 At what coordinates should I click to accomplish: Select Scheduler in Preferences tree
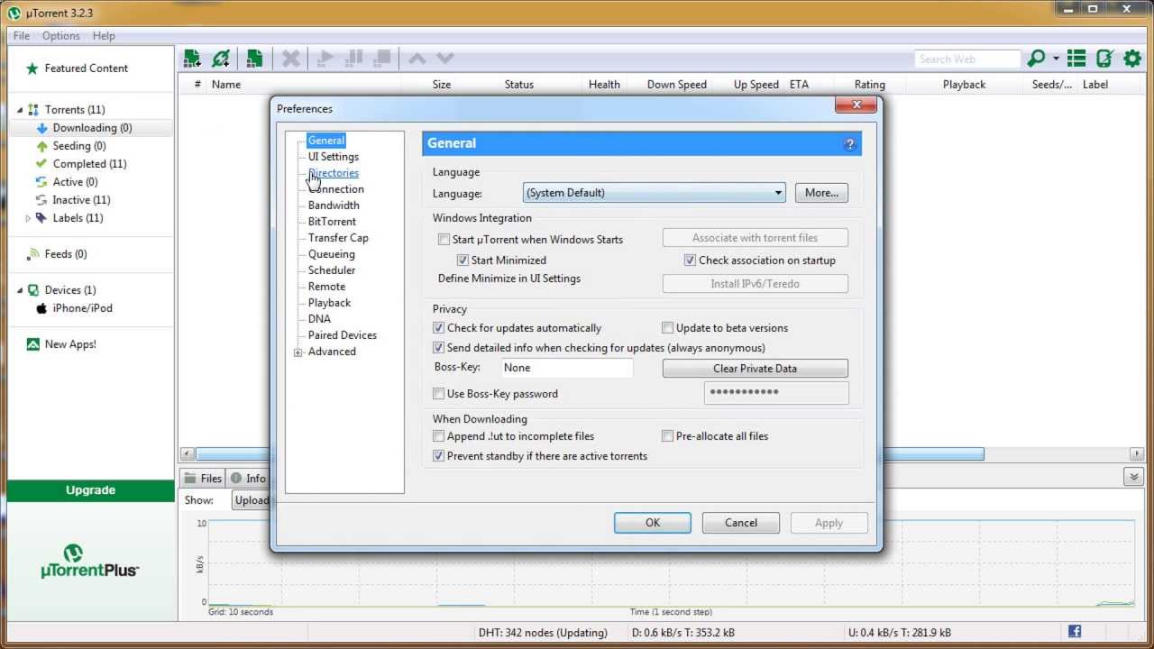pyautogui.click(x=332, y=270)
